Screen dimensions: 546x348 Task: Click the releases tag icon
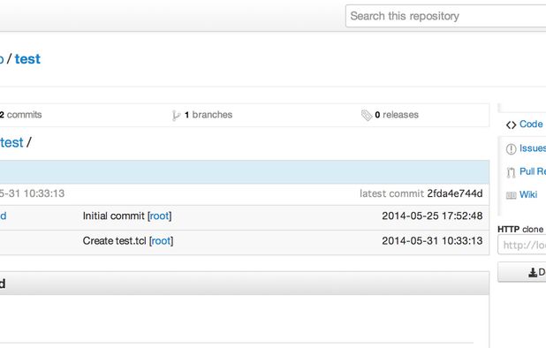coord(367,115)
